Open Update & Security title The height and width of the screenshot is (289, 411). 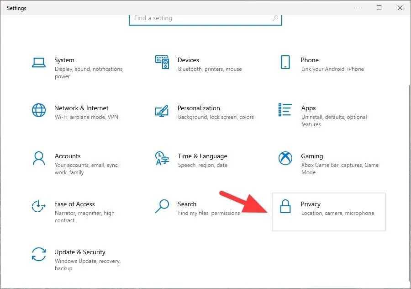point(79,252)
